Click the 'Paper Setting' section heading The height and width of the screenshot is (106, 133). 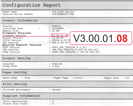tap(15, 72)
